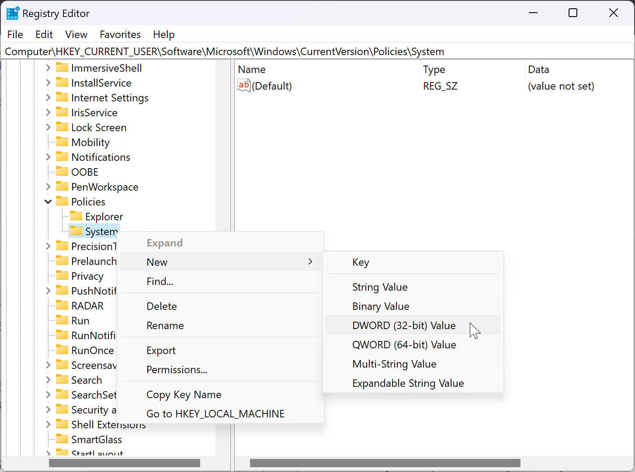This screenshot has width=635, height=472.
Task: Click the RADAR folder icon
Action: tap(62, 305)
